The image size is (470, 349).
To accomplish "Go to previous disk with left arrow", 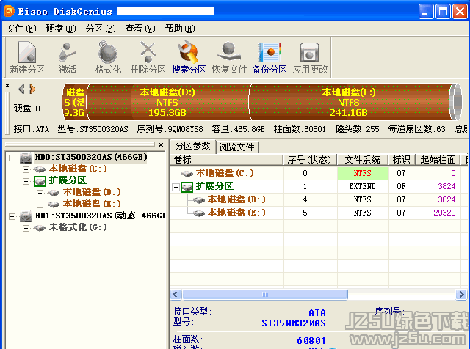I will coord(21,89).
